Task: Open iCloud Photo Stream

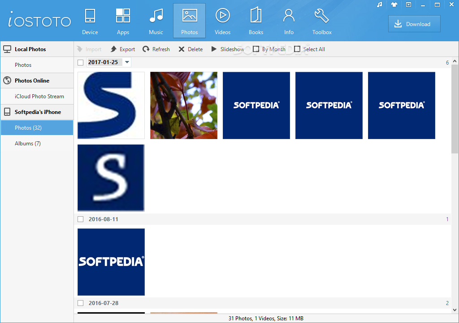Action: [37, 96]
